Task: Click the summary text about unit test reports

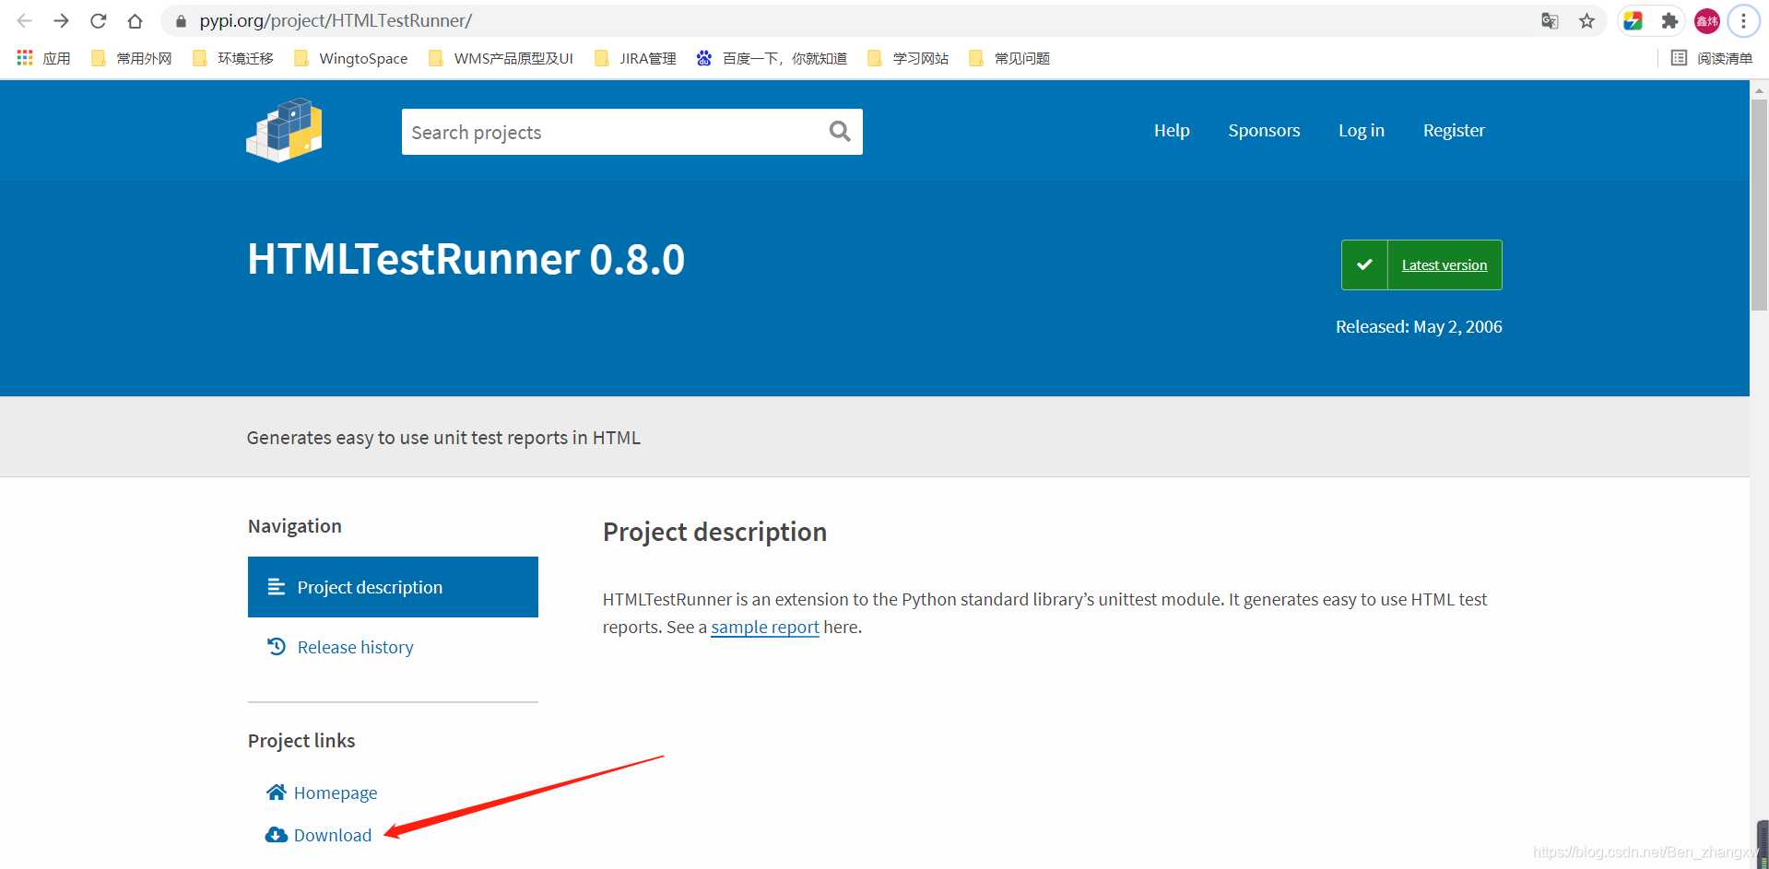Action: tap(443, 438)
